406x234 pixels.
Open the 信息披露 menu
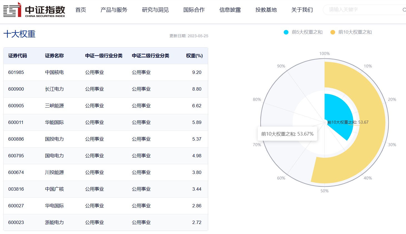tap(230, 10)
